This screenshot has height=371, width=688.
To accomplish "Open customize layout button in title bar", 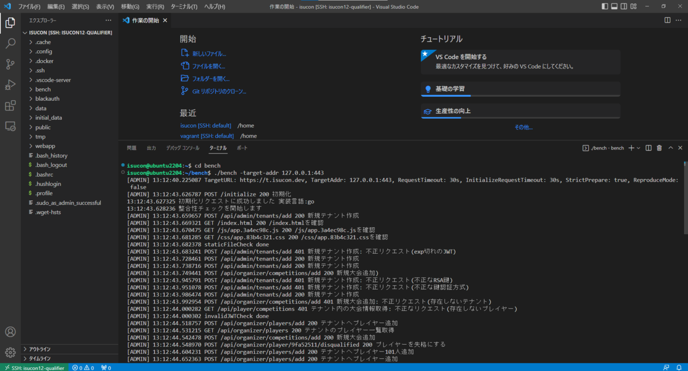I will (634, 6).
